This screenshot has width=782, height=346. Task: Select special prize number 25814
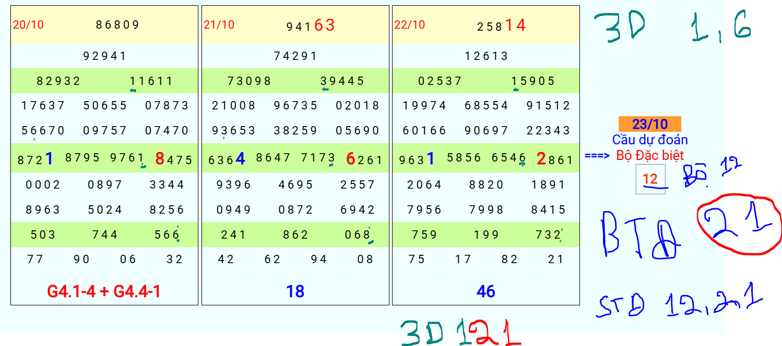point(502,25)
